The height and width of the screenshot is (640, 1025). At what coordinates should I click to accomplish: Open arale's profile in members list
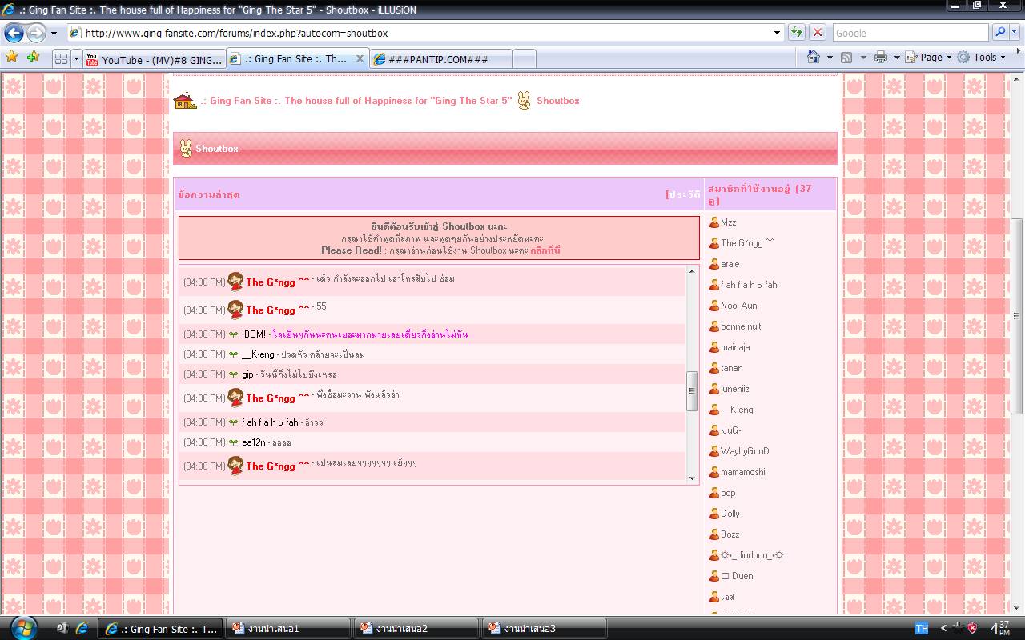tap(730, 264)
